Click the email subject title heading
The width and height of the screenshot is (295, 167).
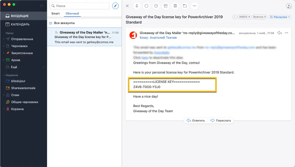coord(174,19)
